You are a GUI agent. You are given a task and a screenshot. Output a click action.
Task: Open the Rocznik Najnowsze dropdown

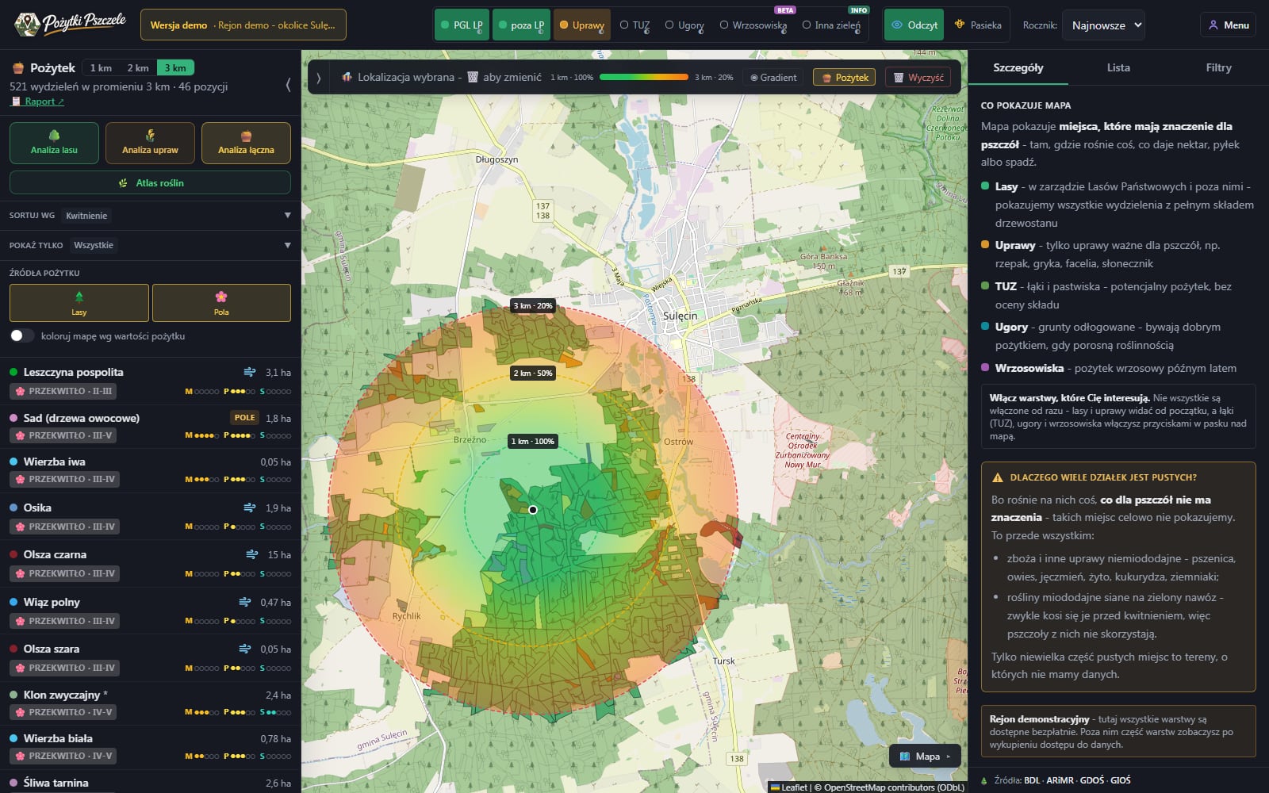point(1103,25)
